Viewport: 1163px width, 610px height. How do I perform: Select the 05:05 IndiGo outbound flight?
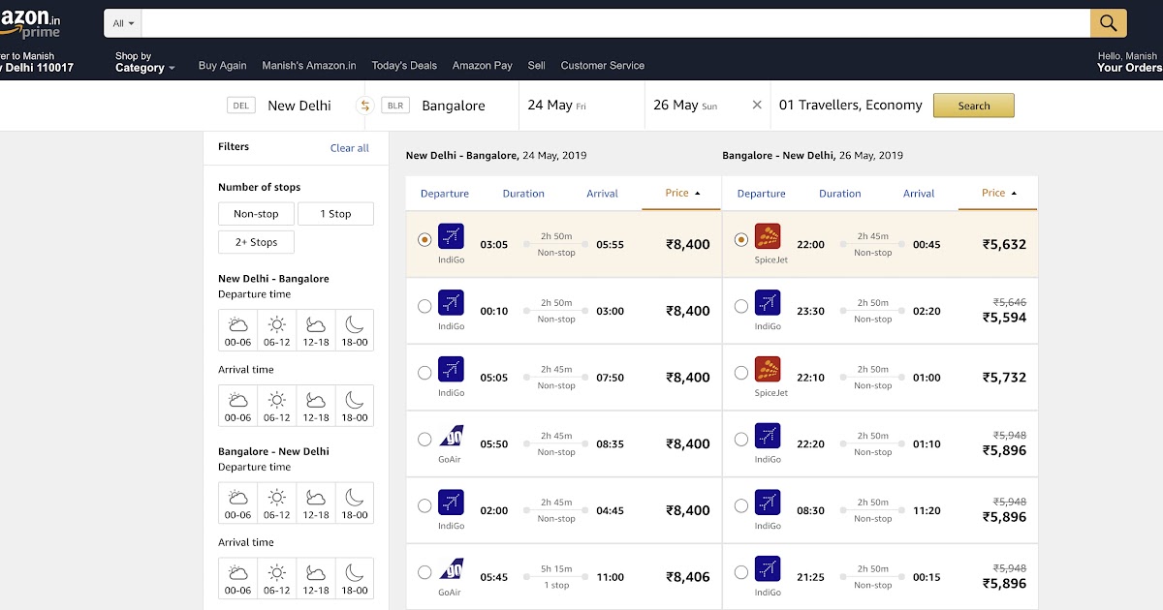pyautogui.click(x=424, y=373)
